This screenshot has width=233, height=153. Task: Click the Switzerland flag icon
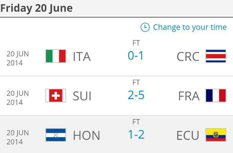click(56, 95)
